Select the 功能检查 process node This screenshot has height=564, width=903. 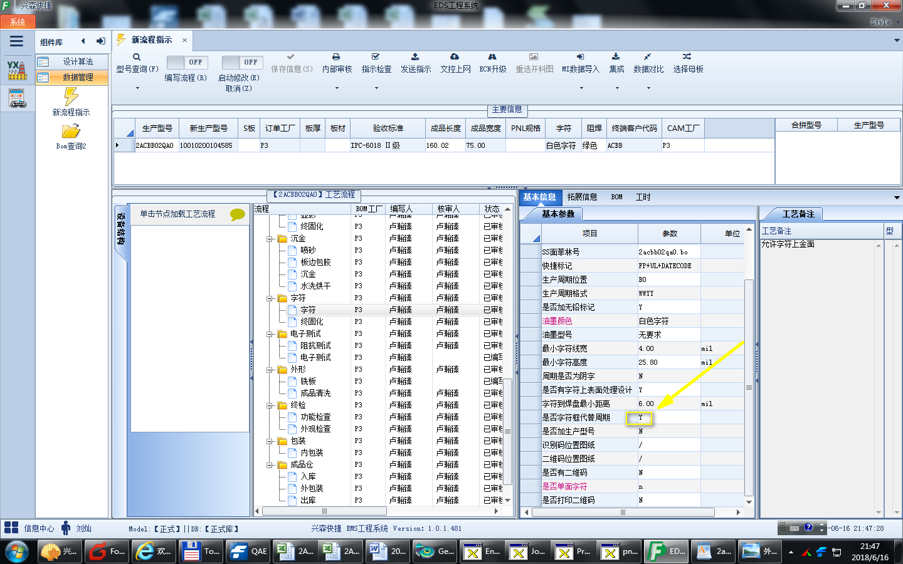coord(315,417)
